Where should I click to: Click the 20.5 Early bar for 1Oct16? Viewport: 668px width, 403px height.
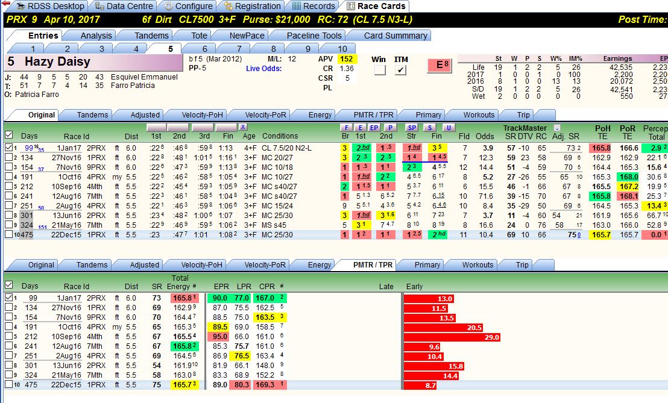[x=444, y=327]
